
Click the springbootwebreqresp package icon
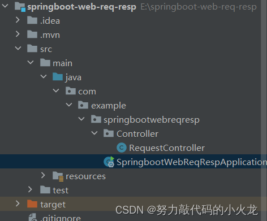pyautogui.click(x=96, y=119)
